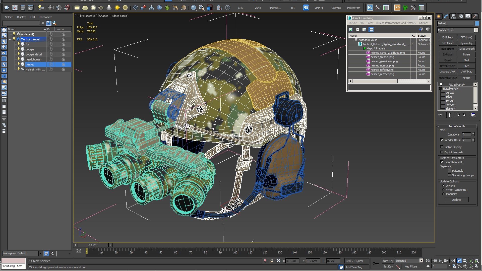
Task: Click the sun light icon in toolbar
Action: 117,8
